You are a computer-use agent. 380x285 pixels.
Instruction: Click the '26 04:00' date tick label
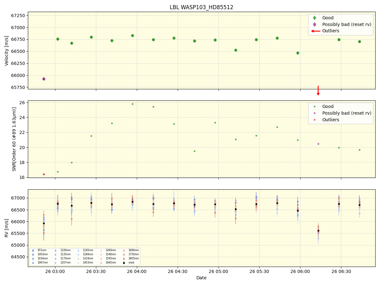137,271
